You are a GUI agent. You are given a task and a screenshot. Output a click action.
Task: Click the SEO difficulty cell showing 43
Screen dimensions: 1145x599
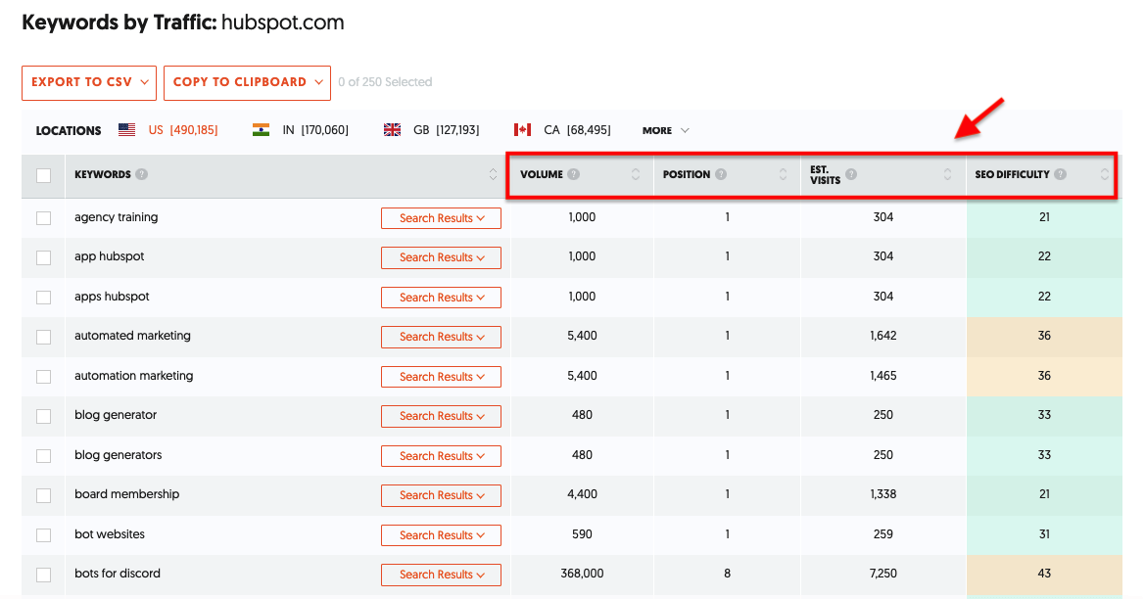1044,574
